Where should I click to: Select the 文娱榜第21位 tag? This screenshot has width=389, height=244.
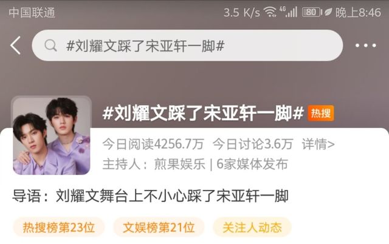(159, 228)
